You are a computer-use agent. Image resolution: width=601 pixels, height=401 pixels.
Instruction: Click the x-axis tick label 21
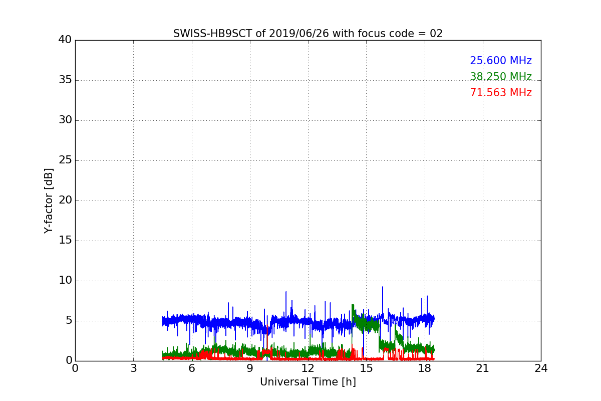pyautogui.click(x=483, y=368)
